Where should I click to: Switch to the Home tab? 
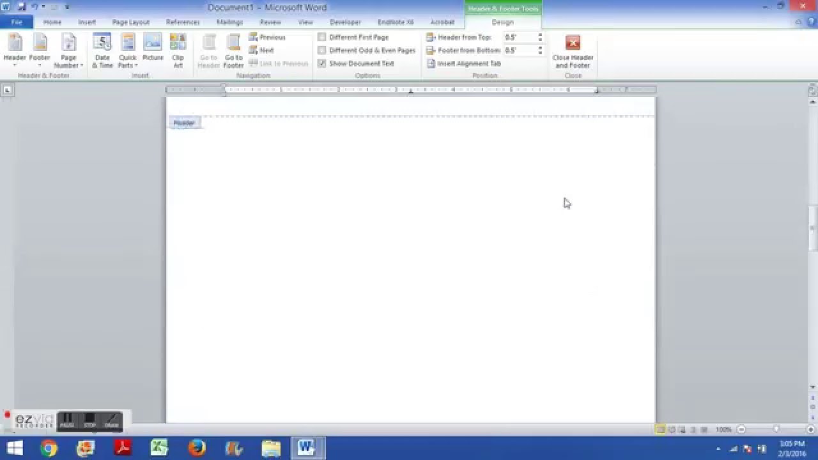tap(52, 22)
